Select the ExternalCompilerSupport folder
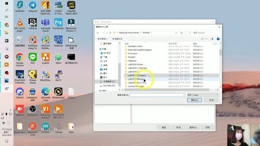This screenshot has width=260, height=146. click(x=140, y=50)
